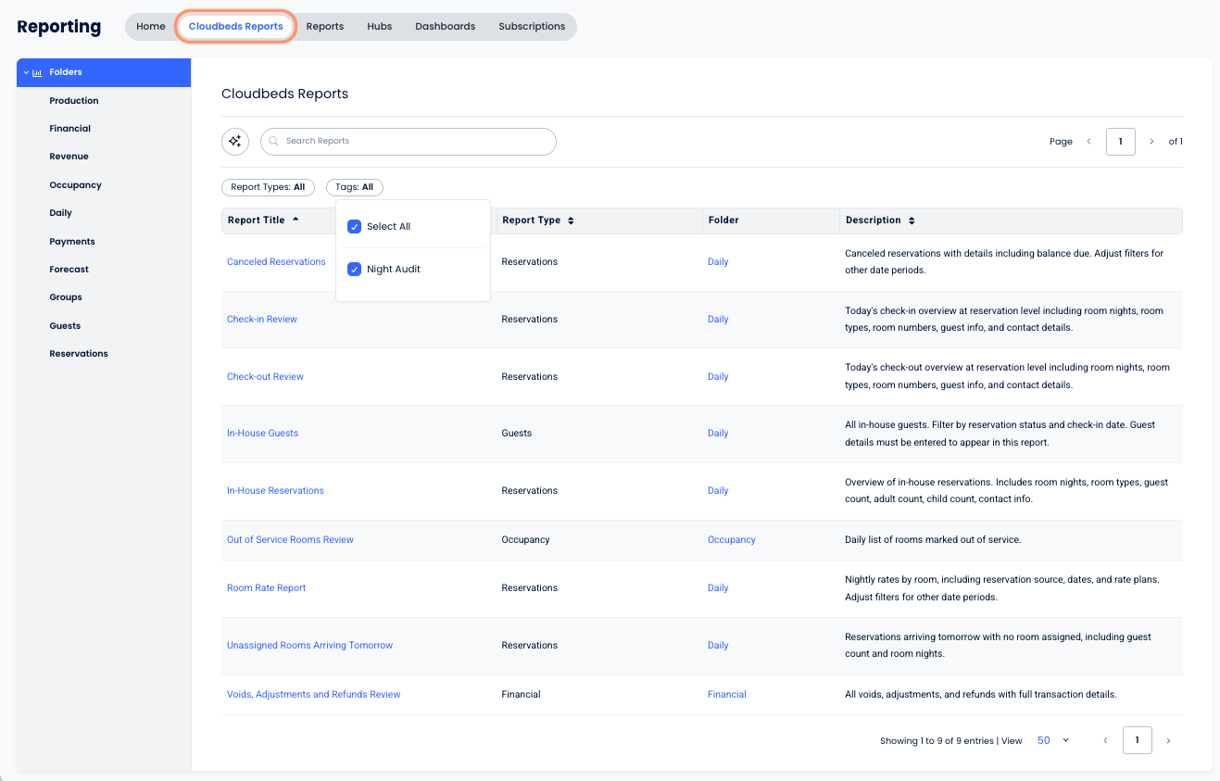The image size is (1220, 781).
Task: Open the Dashboards tab
Action: pyautogui.click(x=446, y=26)
